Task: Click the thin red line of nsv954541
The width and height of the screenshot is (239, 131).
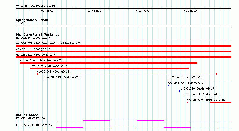Action: (127, 74)
